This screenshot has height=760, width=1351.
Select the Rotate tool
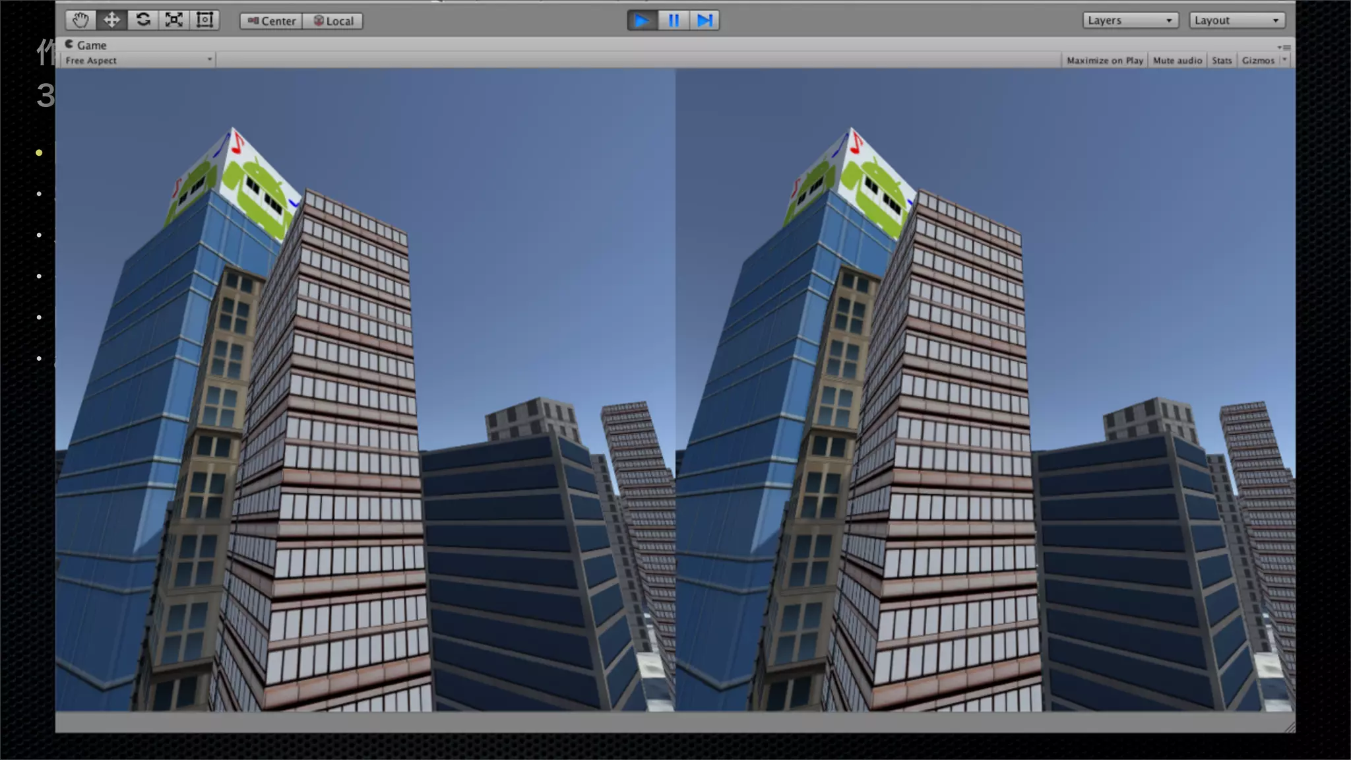coord(142,20)
